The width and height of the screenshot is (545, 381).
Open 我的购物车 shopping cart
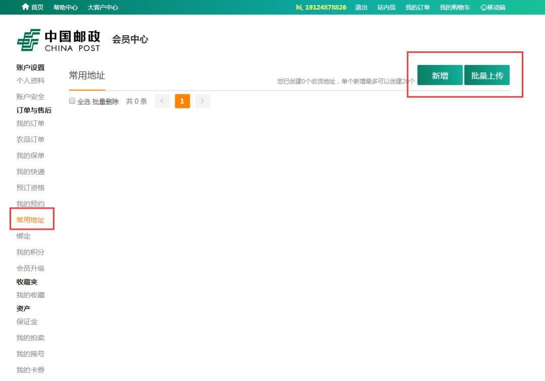click(454, 7)
